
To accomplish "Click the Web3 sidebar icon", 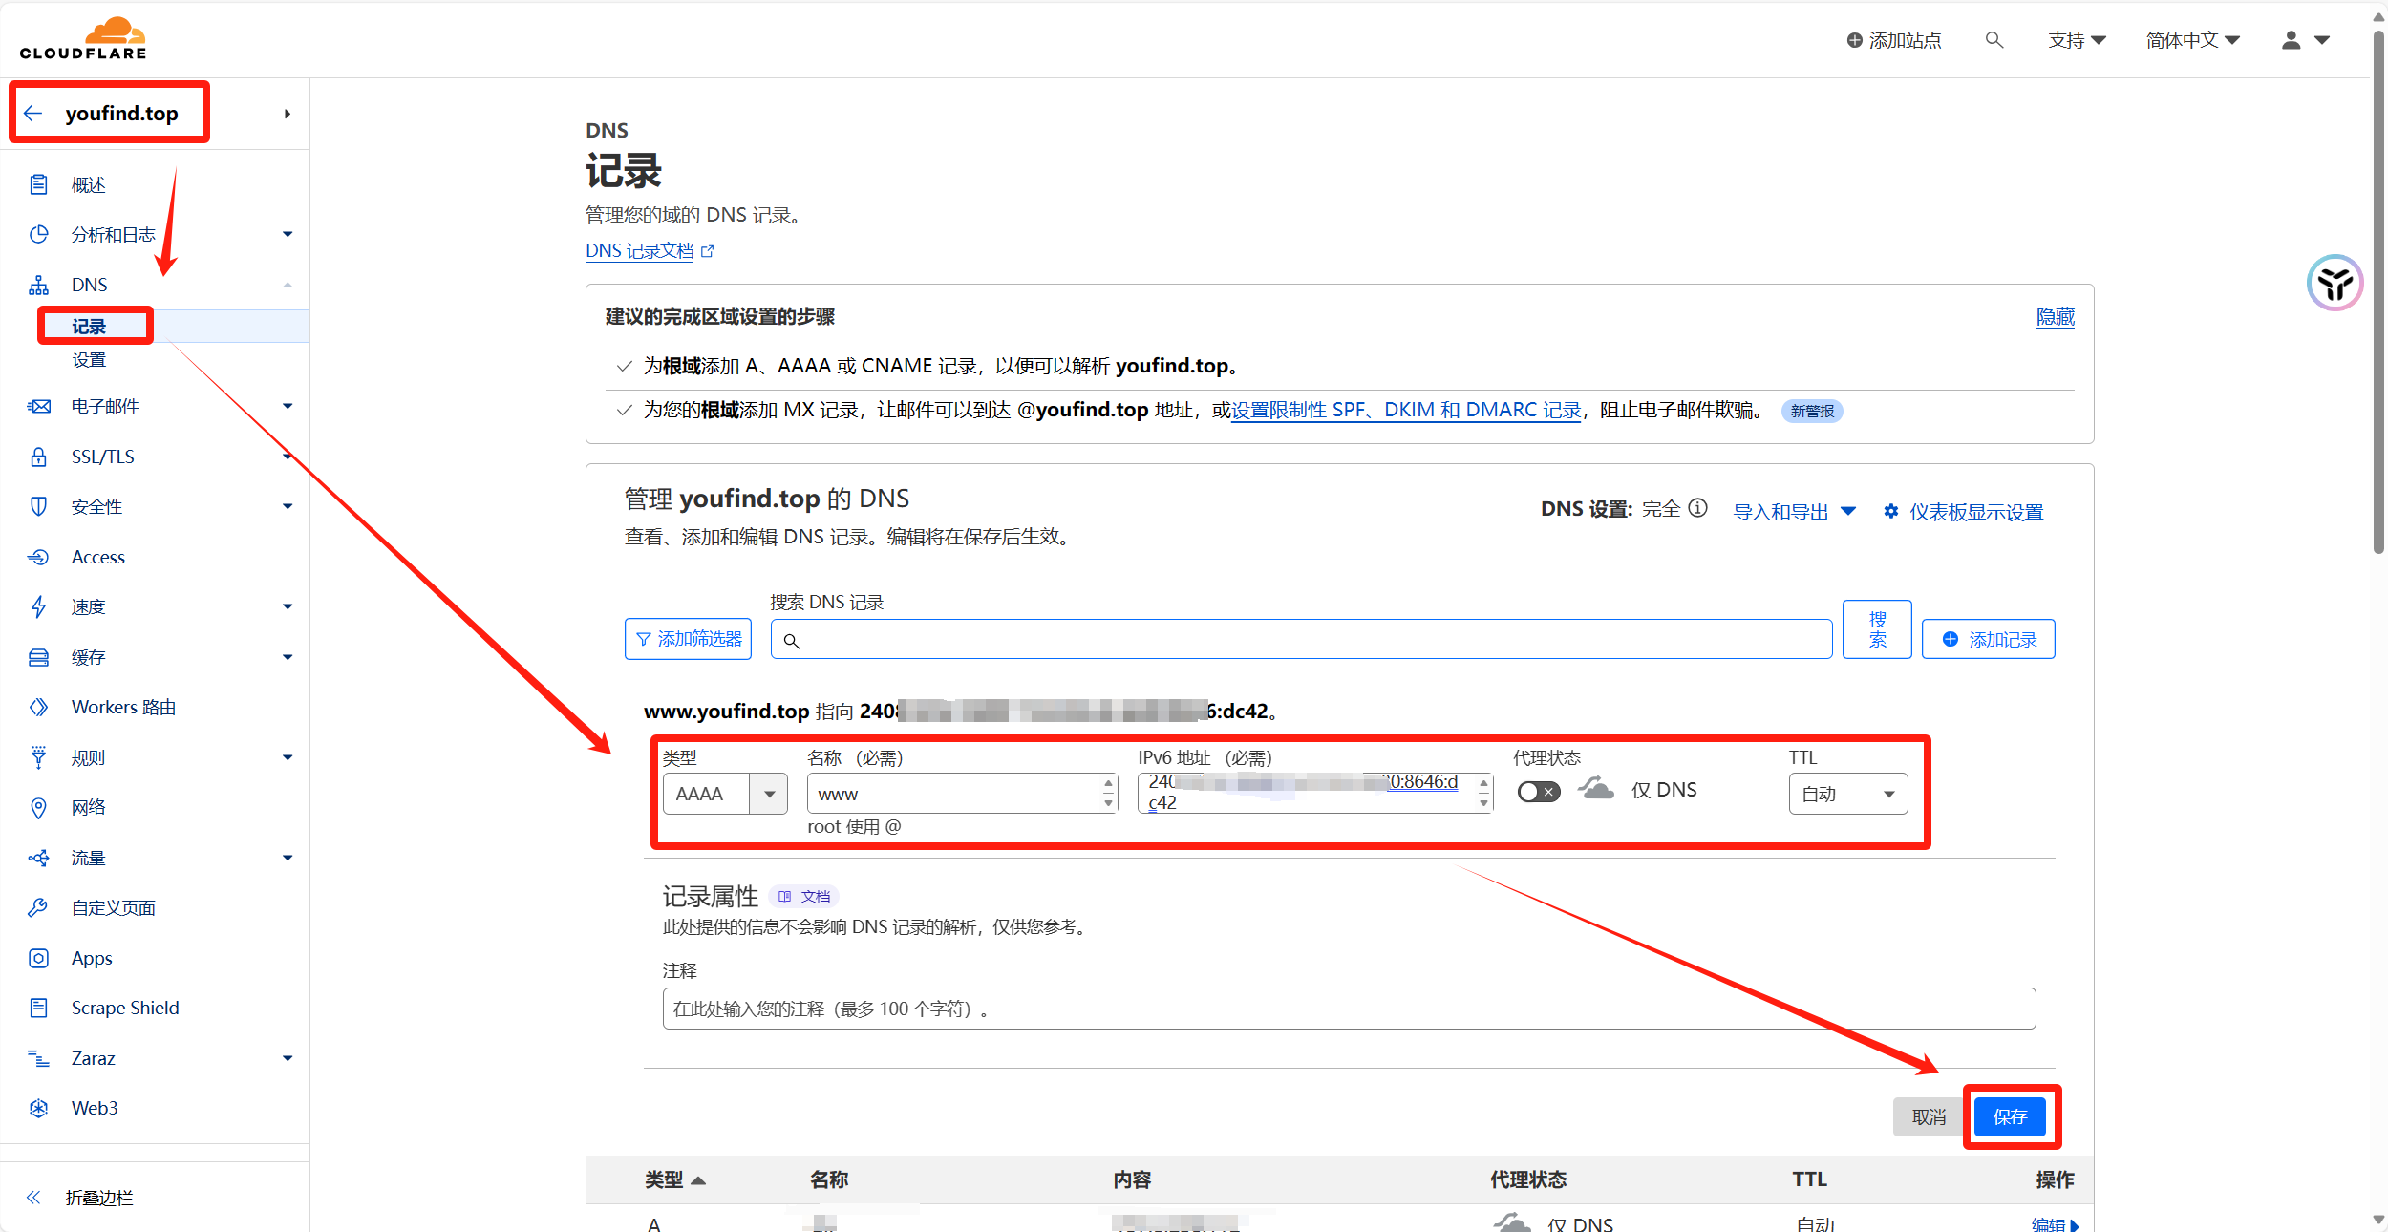I will point(38,1108).
